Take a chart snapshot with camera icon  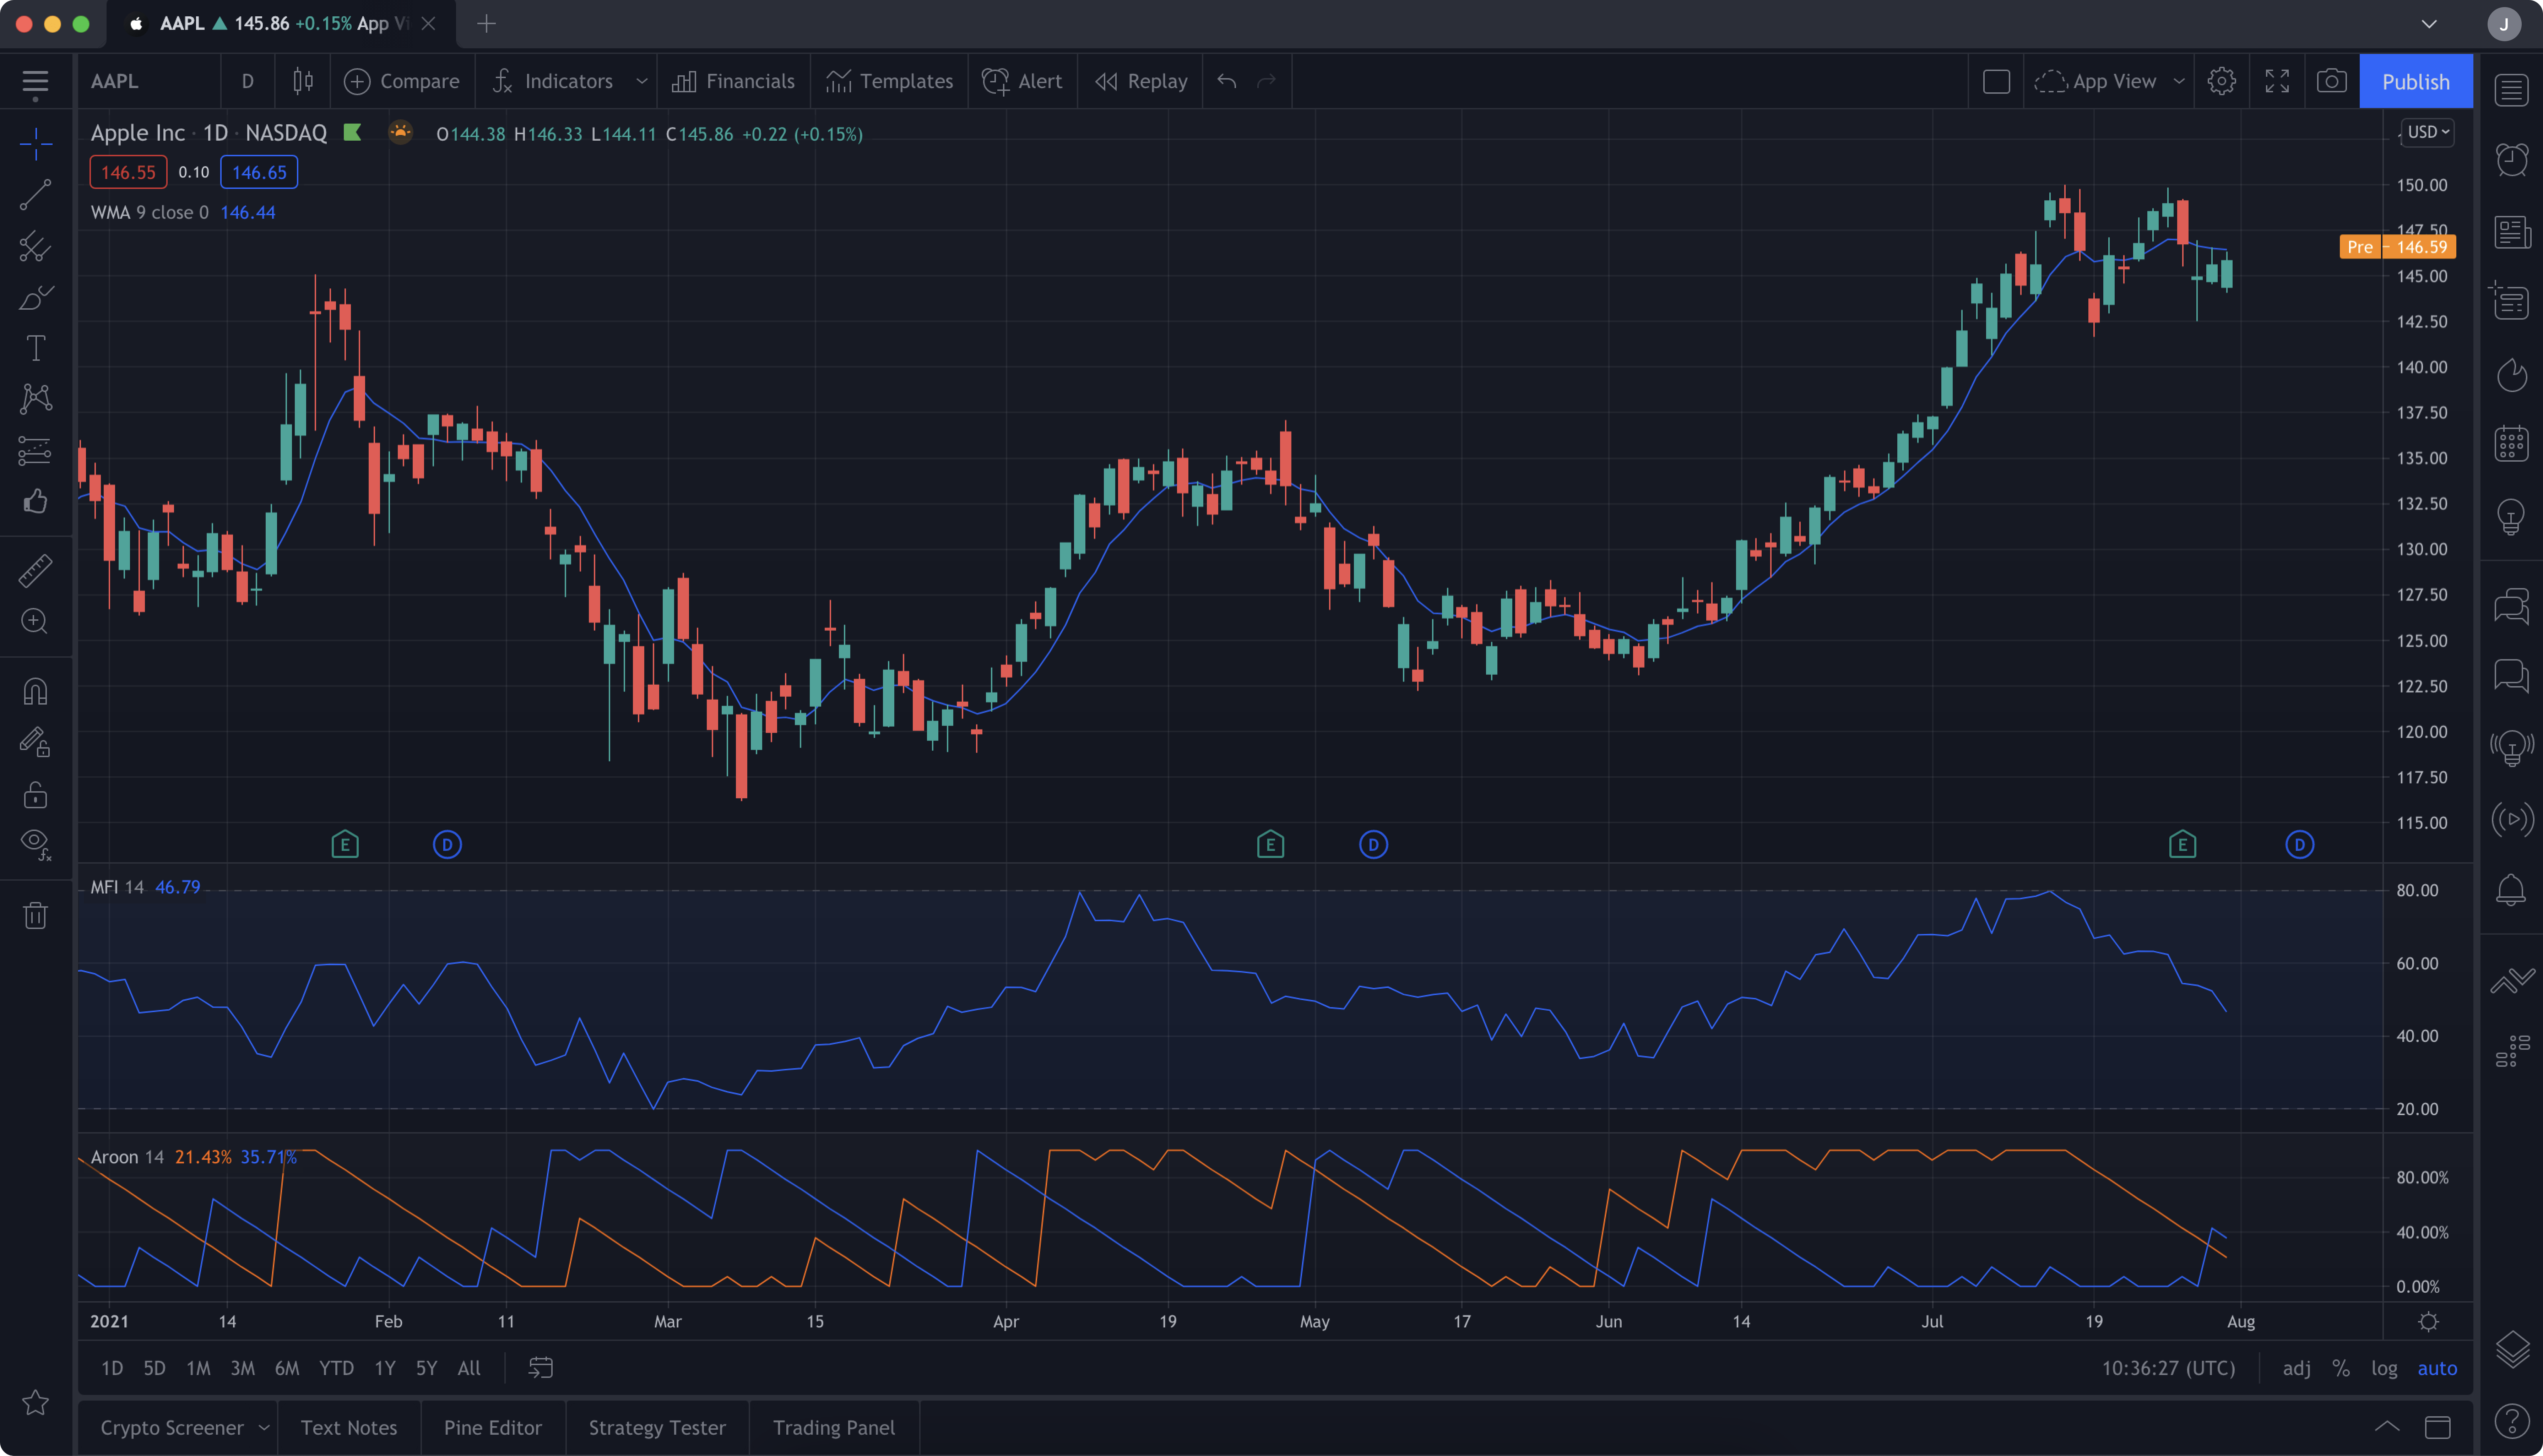click(x=2331, y=81)
